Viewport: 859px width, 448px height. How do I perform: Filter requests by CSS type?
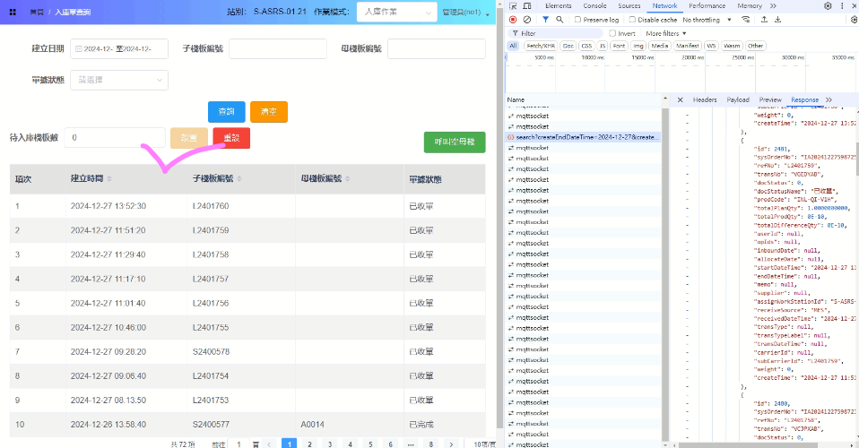pyautogui.click(x=586, y=46)
